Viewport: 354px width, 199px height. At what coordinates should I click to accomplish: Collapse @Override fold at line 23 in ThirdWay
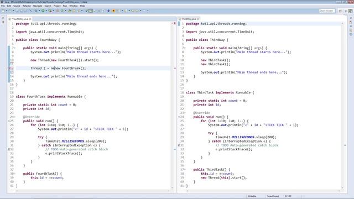pos(185,113)
